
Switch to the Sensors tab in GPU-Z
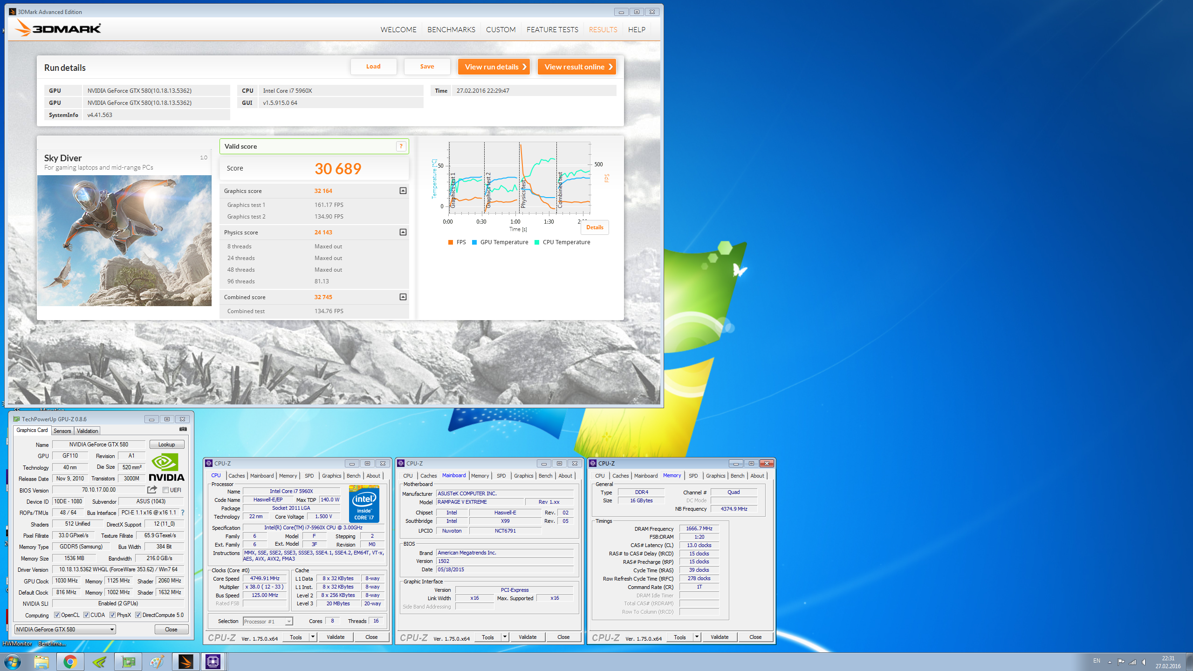pos(62,431)
